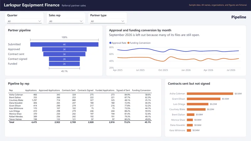Sort by Contracts Sent column header
Viewport: 251px width, 141px height.
69,90
